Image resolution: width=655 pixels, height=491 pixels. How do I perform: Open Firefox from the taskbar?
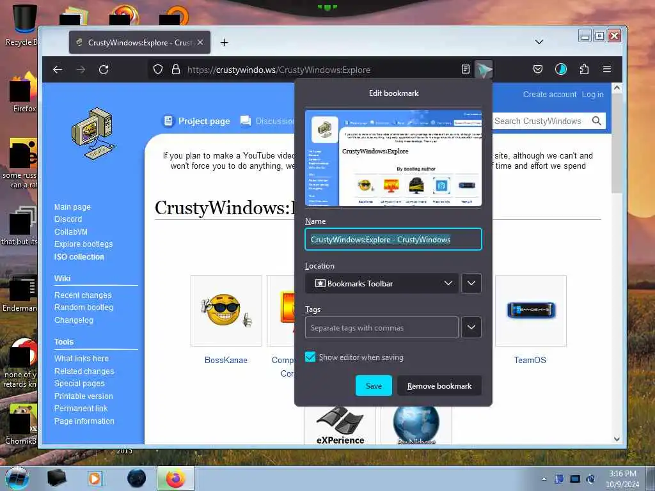click(176, 478)
